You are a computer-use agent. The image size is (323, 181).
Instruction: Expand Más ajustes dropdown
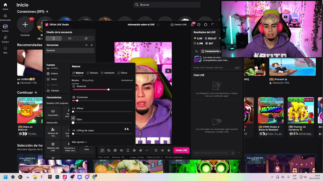[x=79, y=142]
